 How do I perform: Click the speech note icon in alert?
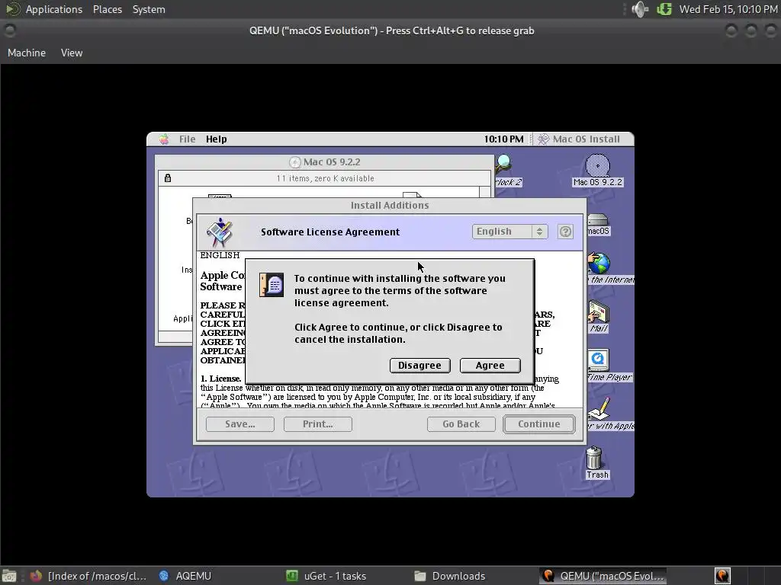click(x=272, y=285)
